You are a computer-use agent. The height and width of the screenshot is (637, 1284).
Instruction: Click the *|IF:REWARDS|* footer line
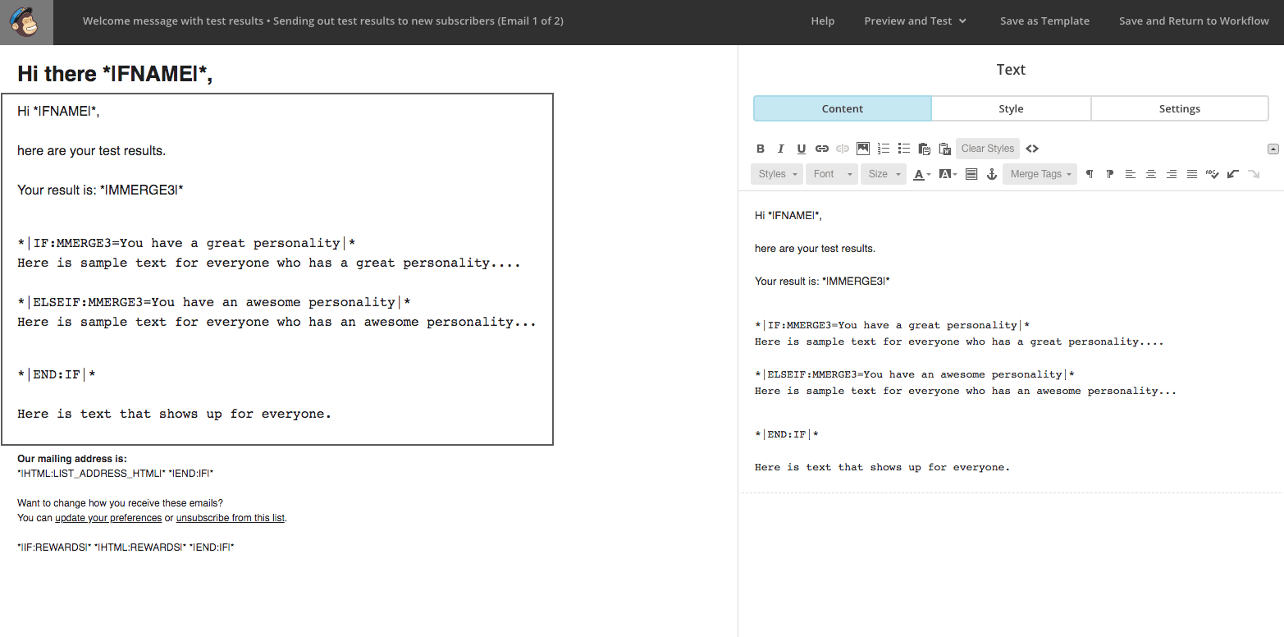click(x=126, y=547)
